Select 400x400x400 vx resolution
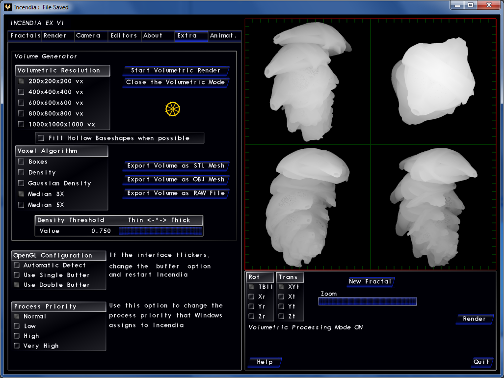The image size is (504, 378). 21,92
